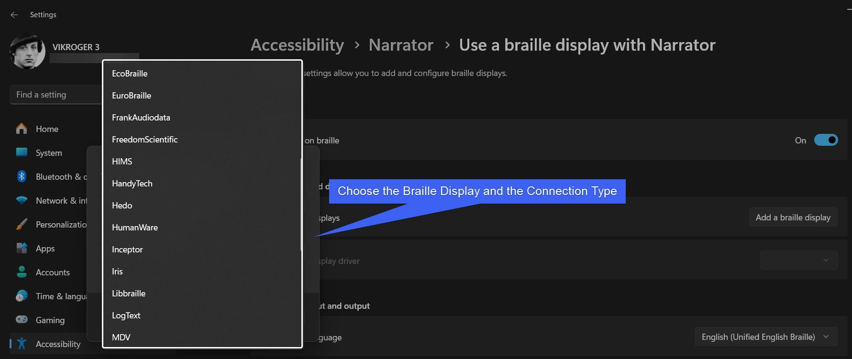Click Add a braille display button
Screen dimensions: 852x359
(793, 218)
